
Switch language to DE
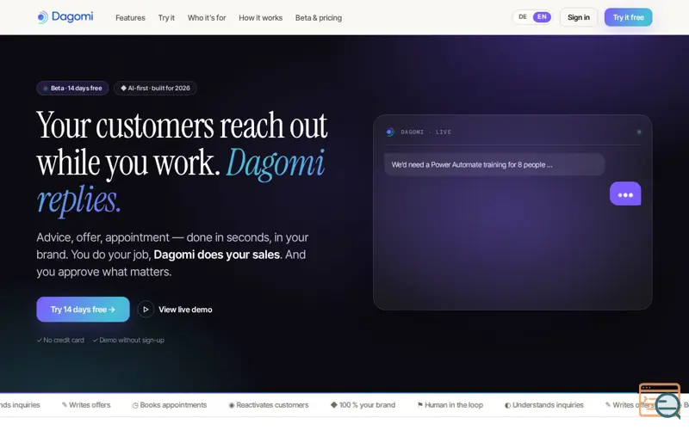(x=523, y=17)
